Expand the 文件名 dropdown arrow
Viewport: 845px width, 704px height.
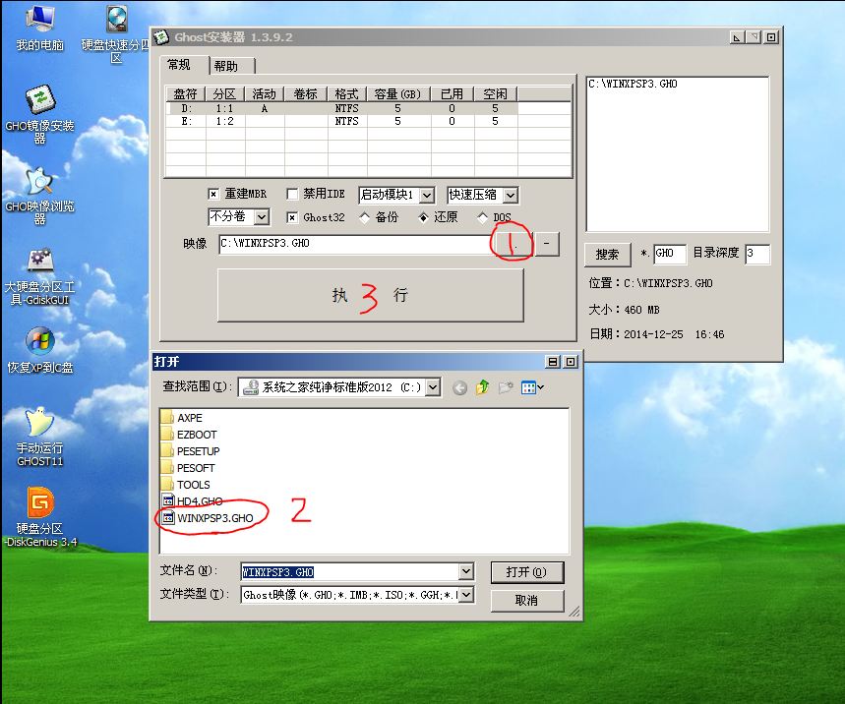pyautogui.click(x=466, y=571)
